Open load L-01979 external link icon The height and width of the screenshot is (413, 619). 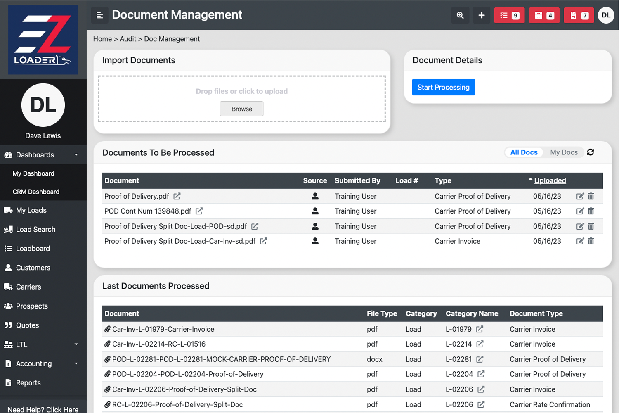(x=479, y=329)
